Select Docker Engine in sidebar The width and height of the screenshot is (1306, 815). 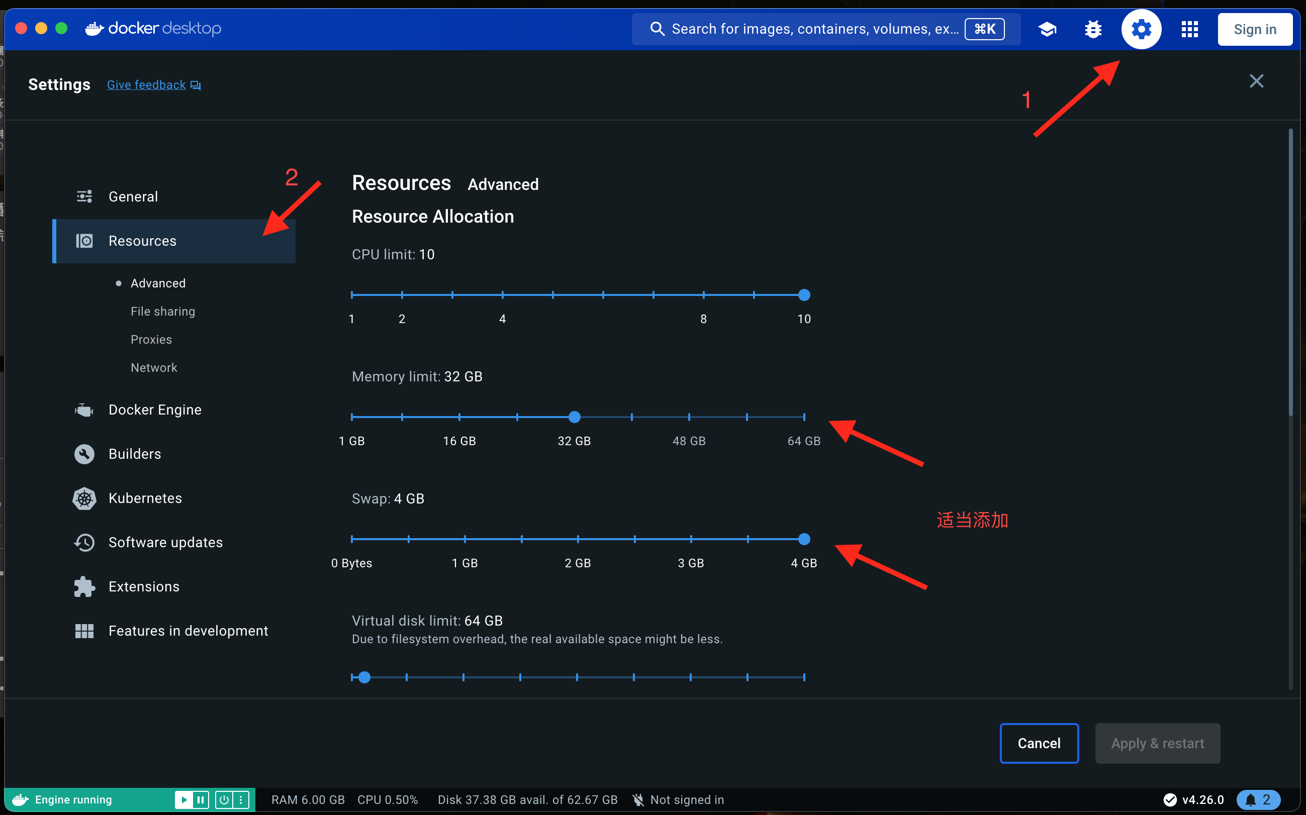pyautogui.click(x=155, y=410)
